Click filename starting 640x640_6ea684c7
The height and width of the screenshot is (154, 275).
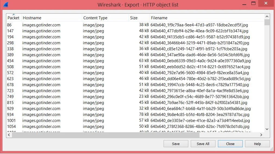pos(201,108)
